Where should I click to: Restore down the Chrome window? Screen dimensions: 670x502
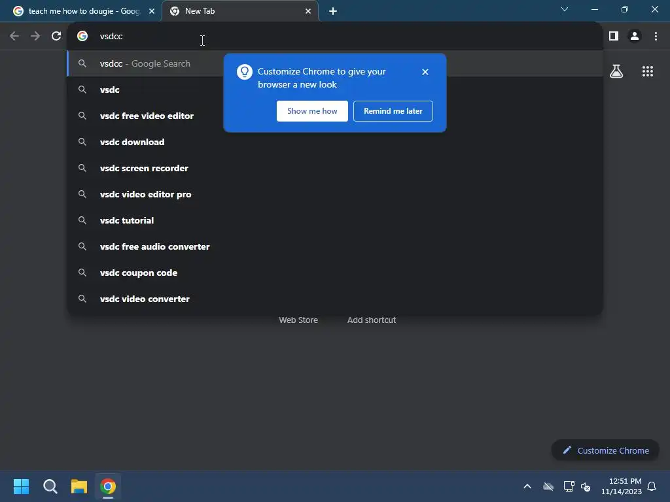625,9
